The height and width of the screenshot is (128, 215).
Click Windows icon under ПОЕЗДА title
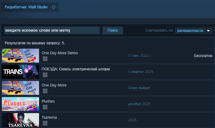coord(45,75)
